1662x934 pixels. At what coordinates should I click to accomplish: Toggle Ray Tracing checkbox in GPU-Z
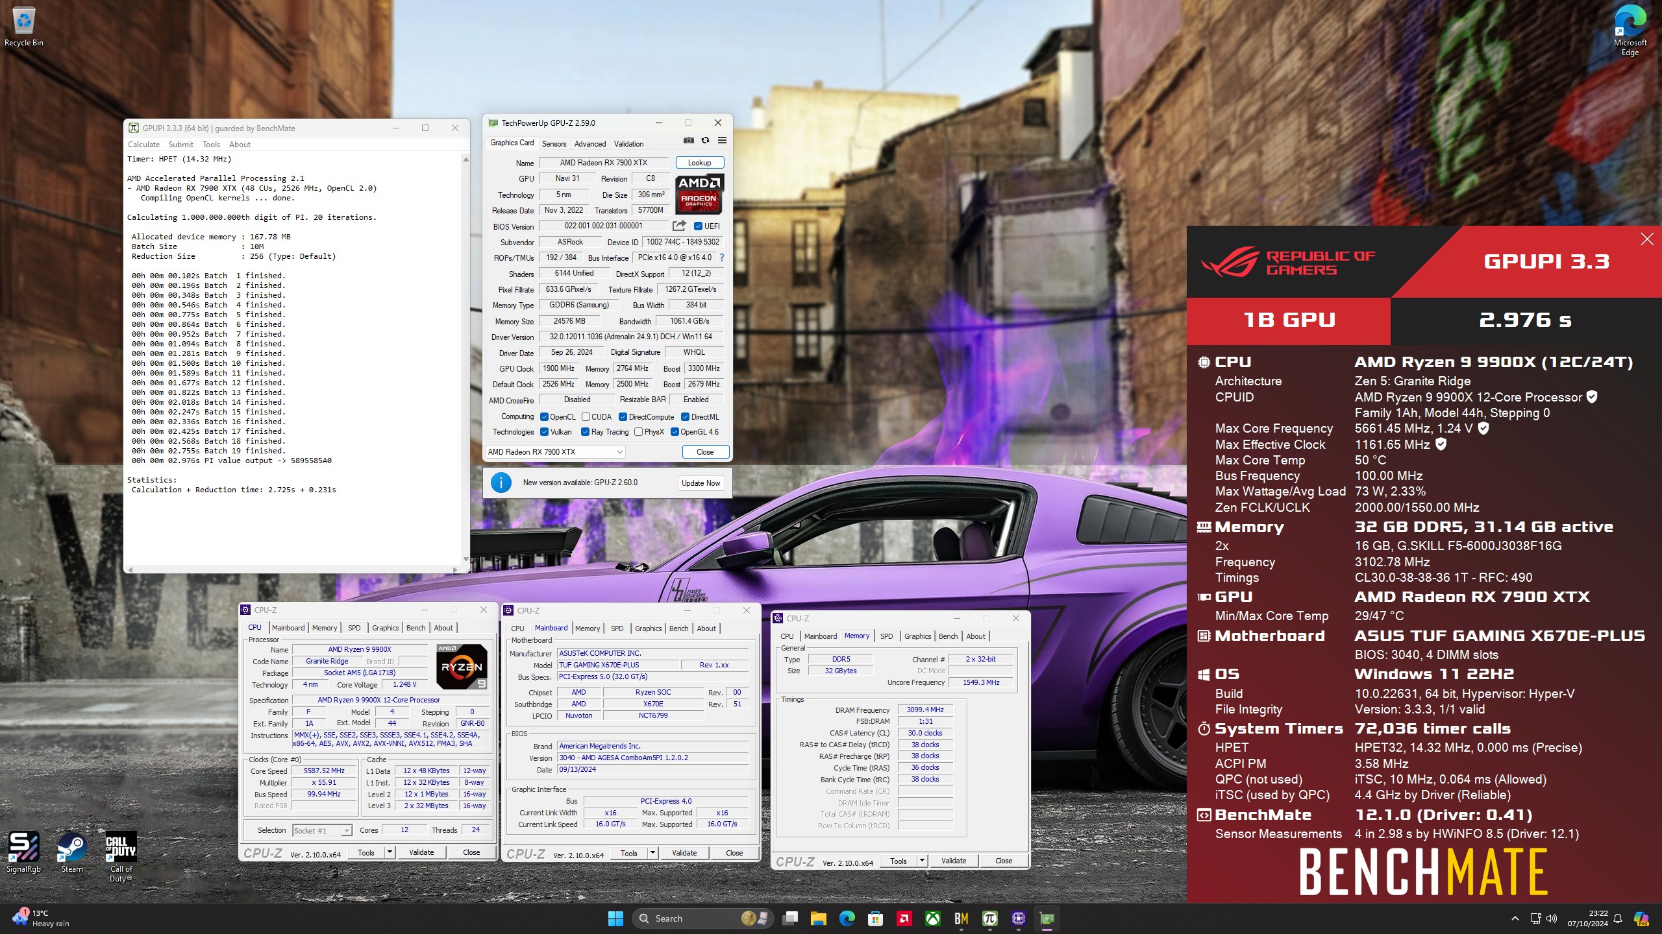586,432
